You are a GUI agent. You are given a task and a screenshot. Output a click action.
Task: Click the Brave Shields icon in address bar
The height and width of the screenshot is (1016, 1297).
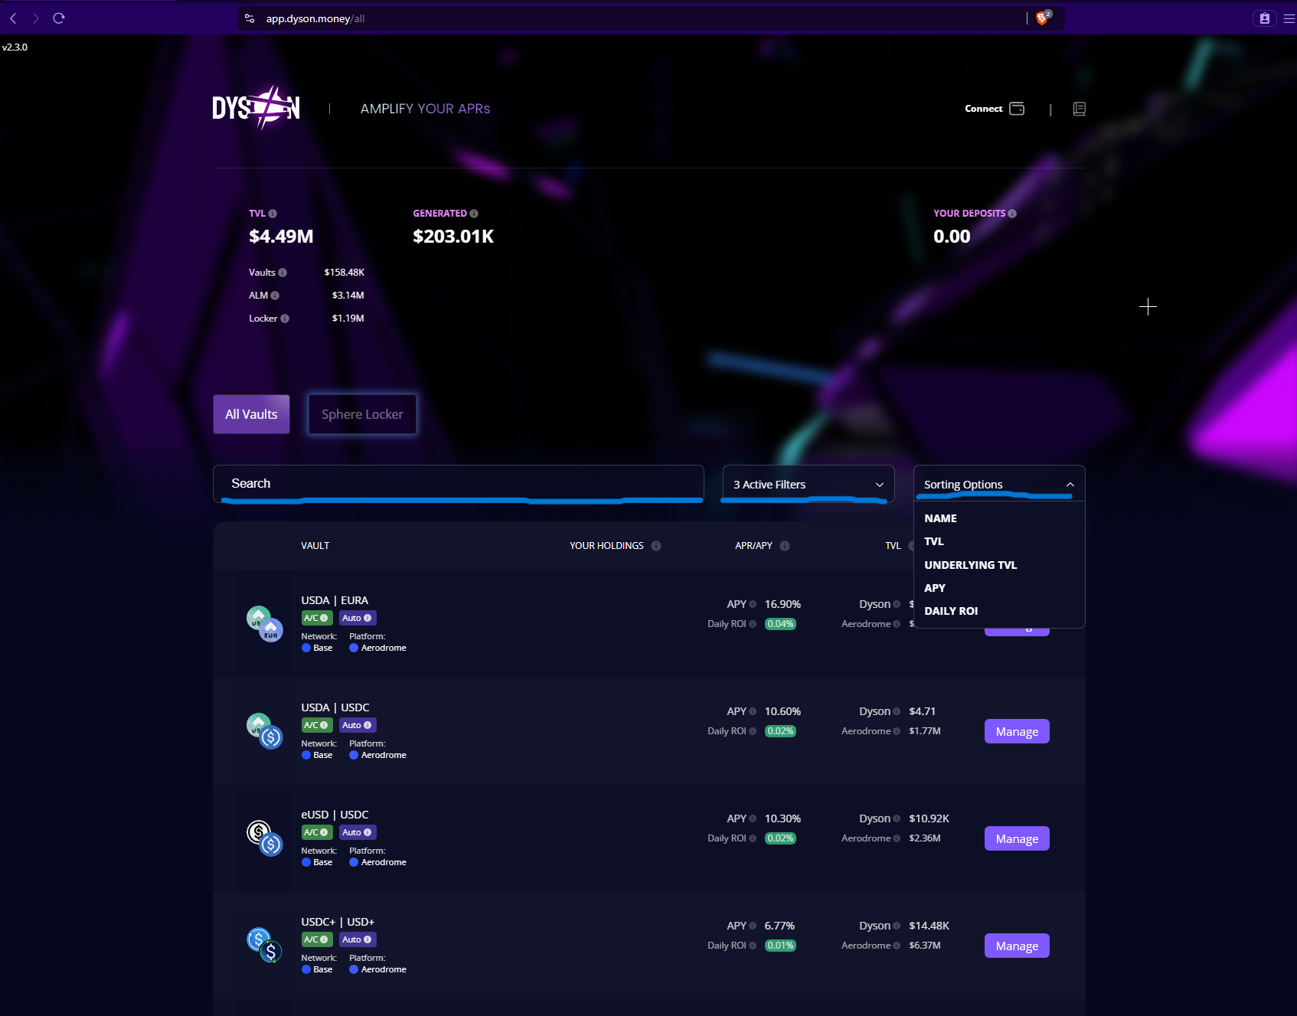pos(1042,18)
